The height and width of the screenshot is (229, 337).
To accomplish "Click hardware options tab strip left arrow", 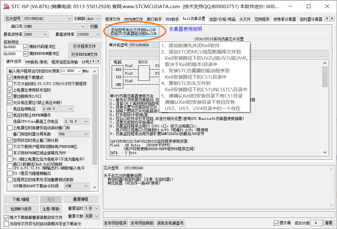I will (93, 61).
